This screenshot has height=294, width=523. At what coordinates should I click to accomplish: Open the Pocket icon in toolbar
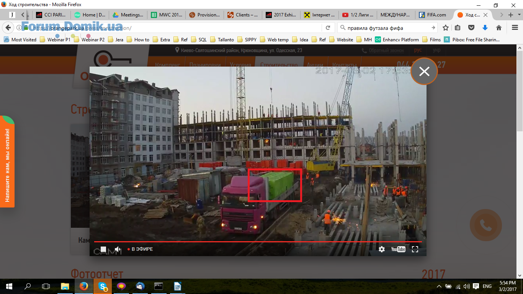pyautogui.click(x=472, y=28)
